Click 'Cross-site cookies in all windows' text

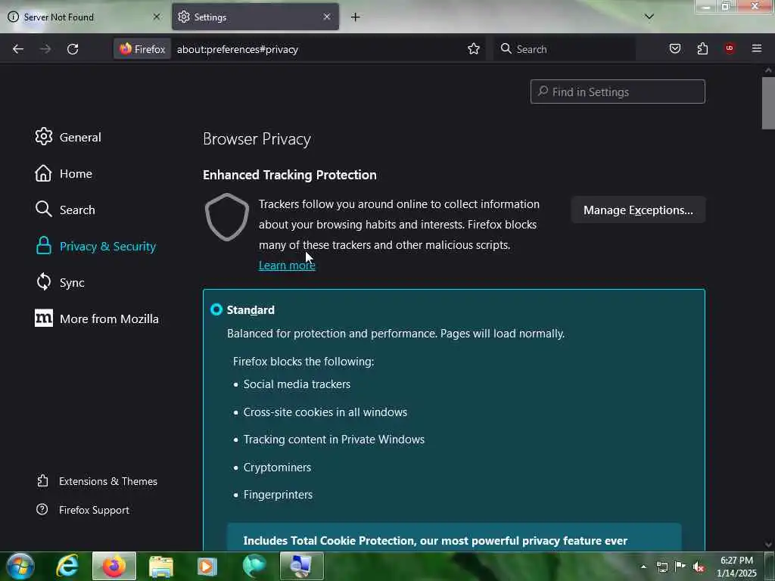[x=325, y=412]
